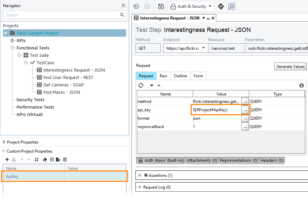Click the Navigator search field
This screenshot has width=308, height=200.
pyautogui.click(x=62, y=15)
